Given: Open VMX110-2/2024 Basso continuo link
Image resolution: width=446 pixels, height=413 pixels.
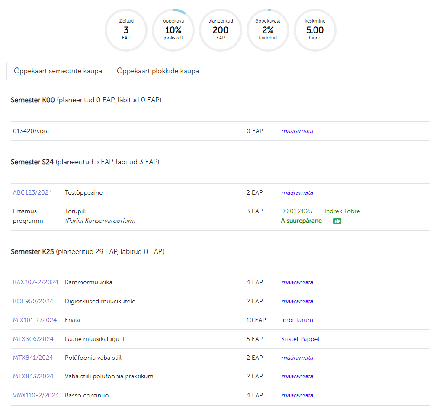Looking at the screenshot, I should pos(36,396).
